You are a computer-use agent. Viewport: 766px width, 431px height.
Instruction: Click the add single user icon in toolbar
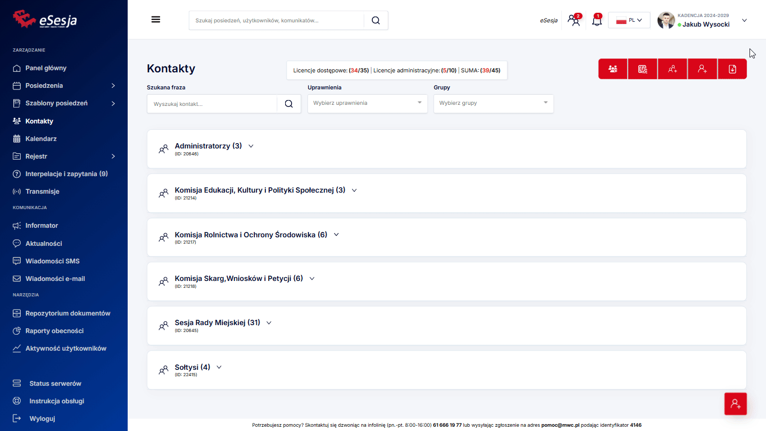point(702,69)
